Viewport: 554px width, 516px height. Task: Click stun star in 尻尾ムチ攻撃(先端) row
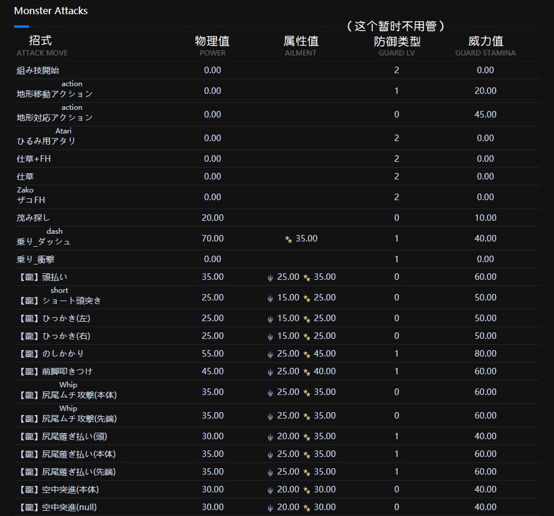click(x=307, y=416)
